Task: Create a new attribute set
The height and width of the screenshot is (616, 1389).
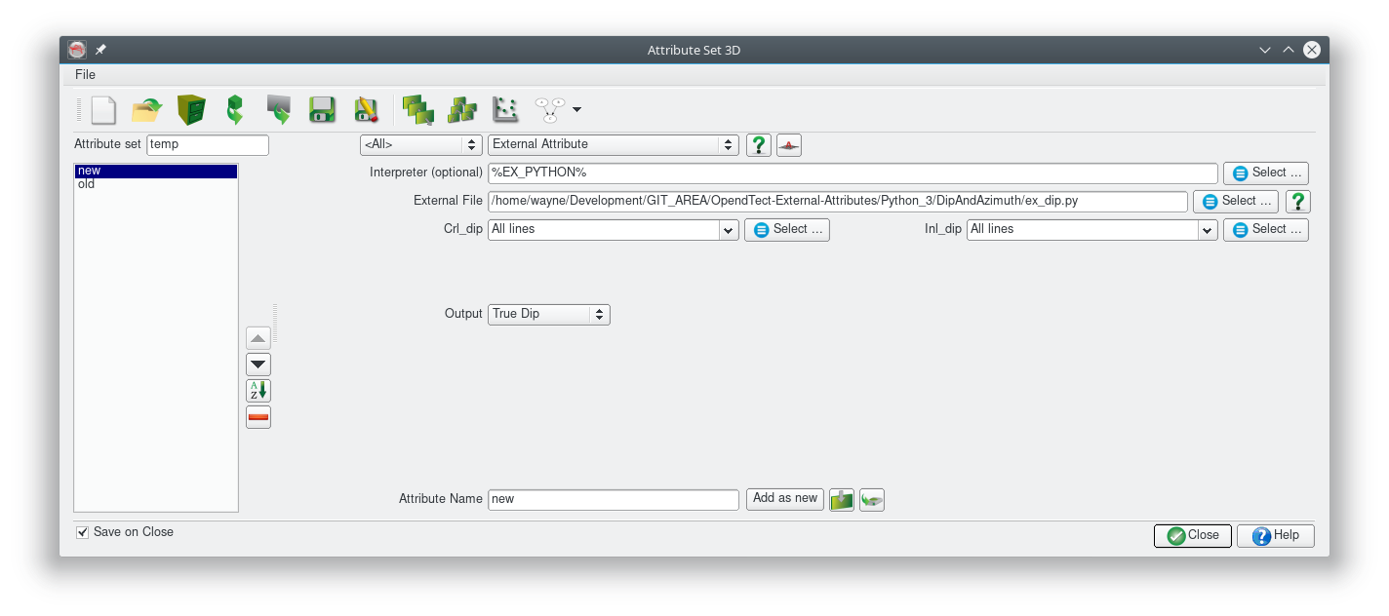Action: point(103,109)
